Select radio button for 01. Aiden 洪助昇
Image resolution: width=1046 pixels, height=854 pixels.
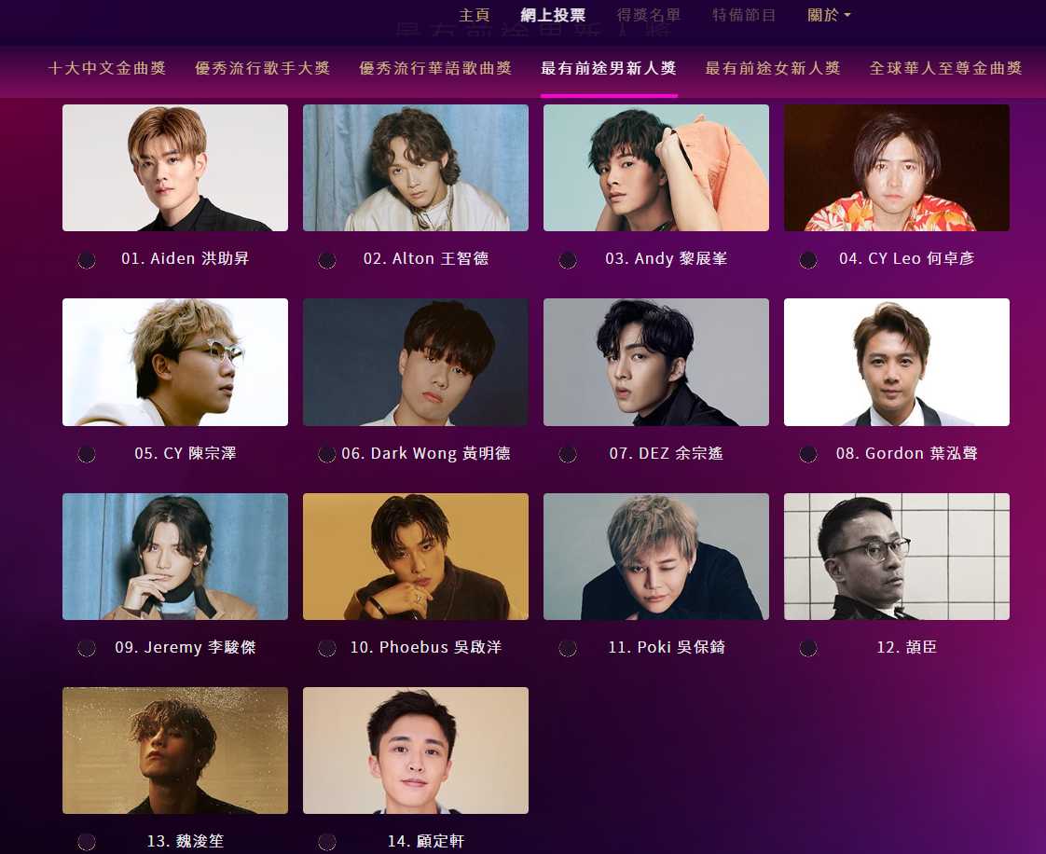point(87,260)
